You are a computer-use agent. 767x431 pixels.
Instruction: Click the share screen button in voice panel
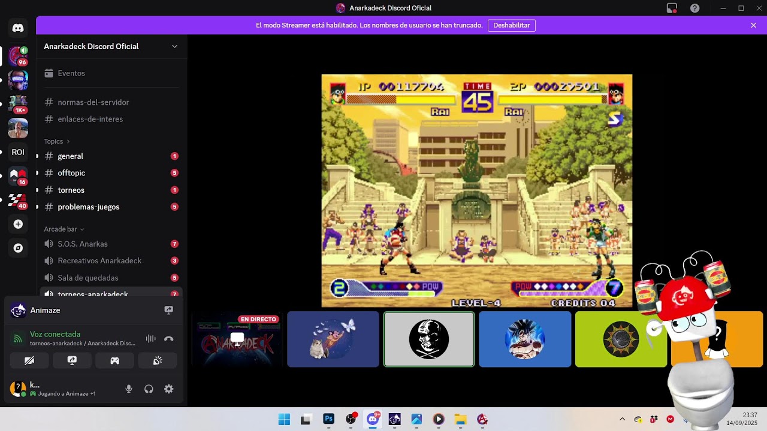72,360
